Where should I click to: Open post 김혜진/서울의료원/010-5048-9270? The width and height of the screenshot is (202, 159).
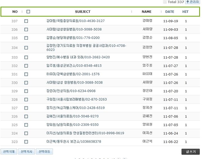[72, 116]
